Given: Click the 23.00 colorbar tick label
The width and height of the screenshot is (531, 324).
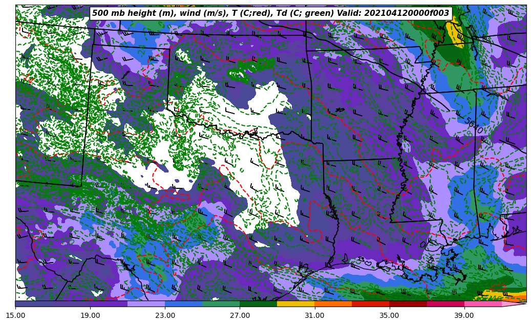Looking at the screenshot, I should (165, 315).
